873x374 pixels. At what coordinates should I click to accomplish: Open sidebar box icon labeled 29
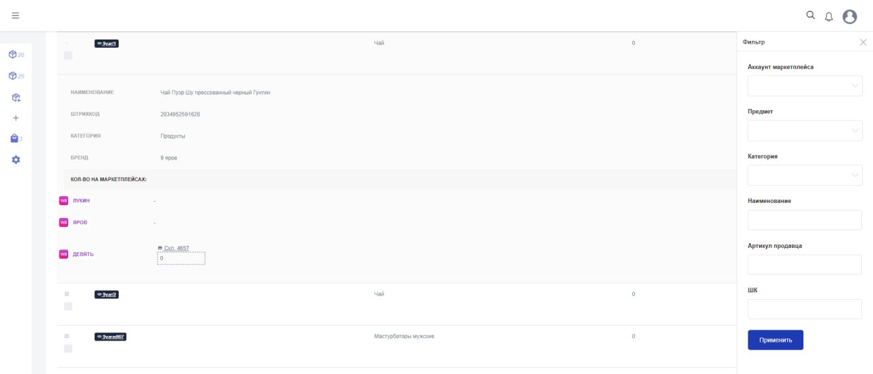(12, 76)
